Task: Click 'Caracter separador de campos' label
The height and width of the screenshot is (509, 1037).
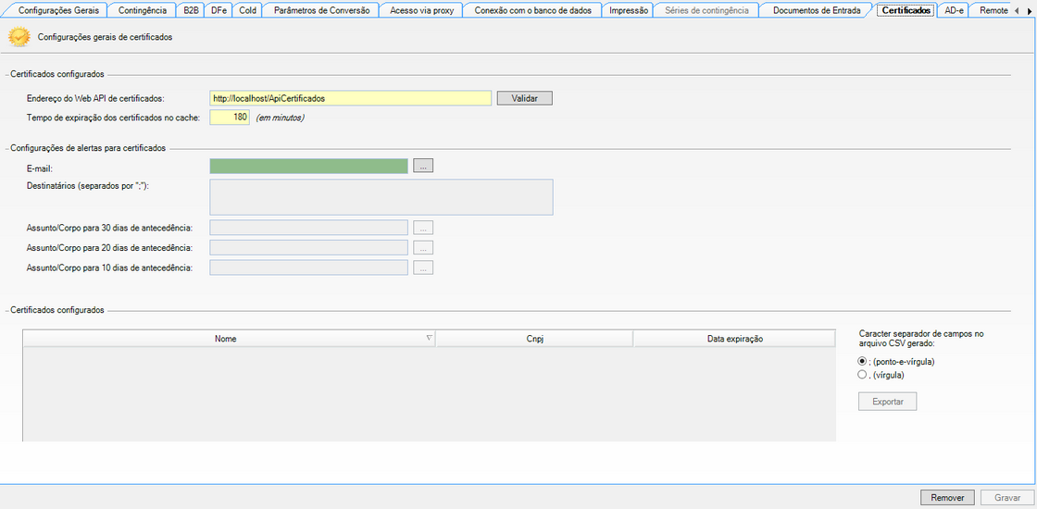Action: [921, 339]
